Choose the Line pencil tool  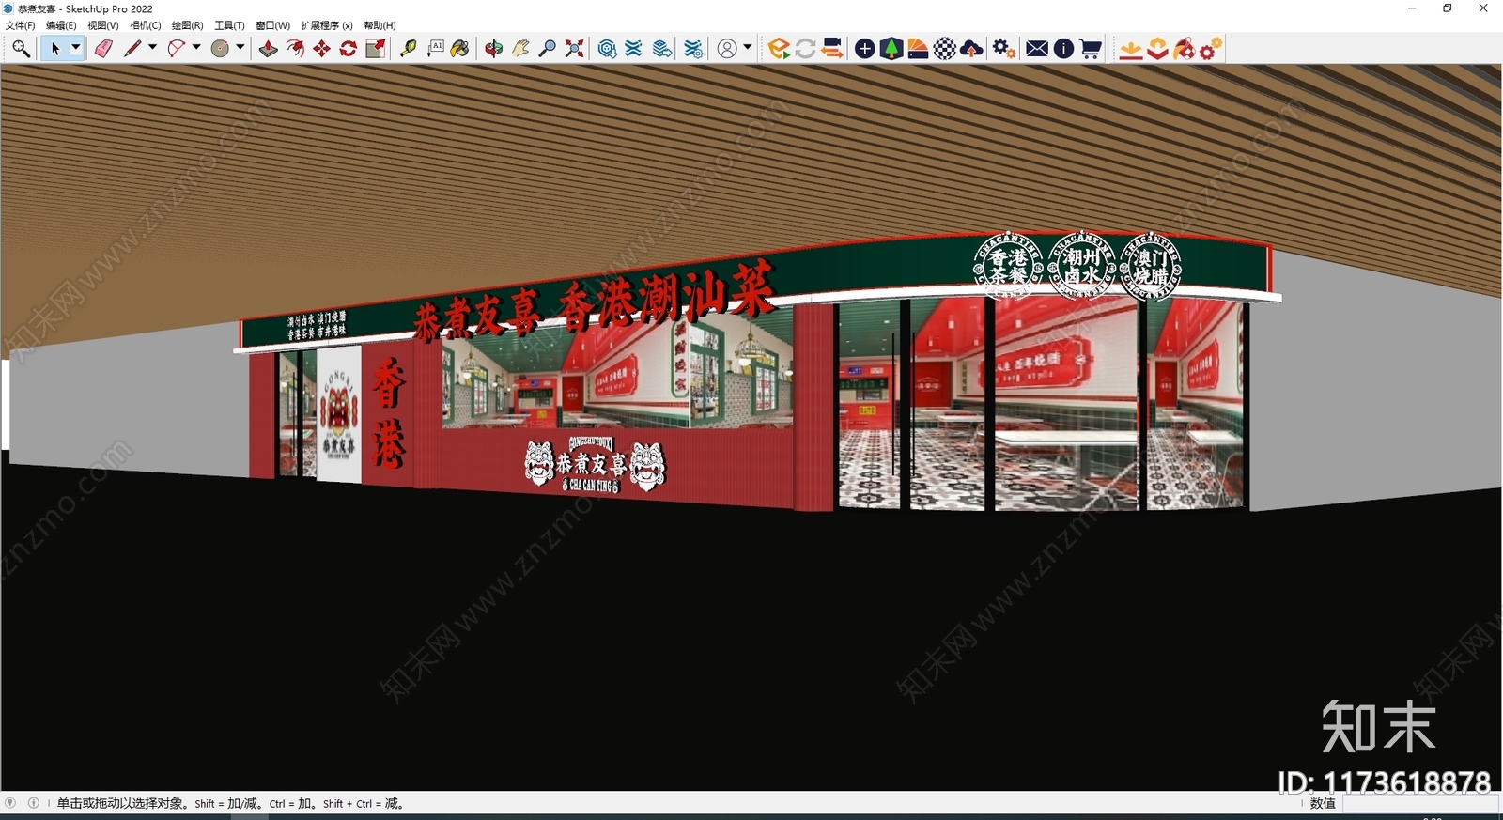coord(132,49)
